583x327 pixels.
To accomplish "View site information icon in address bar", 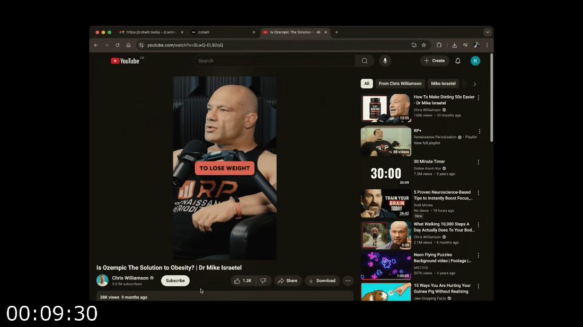I will (x=142, y=45).
